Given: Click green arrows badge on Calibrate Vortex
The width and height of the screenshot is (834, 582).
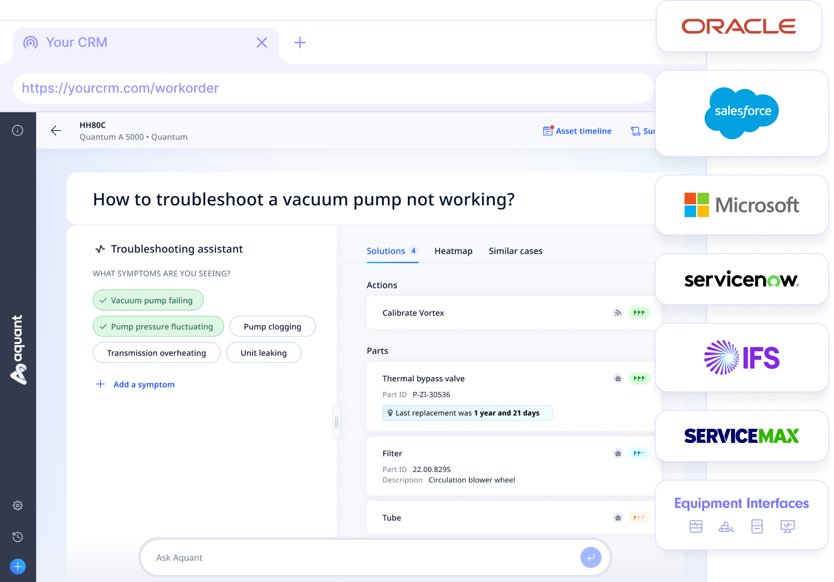Looking at the screenshot, I should coord(639,313).
